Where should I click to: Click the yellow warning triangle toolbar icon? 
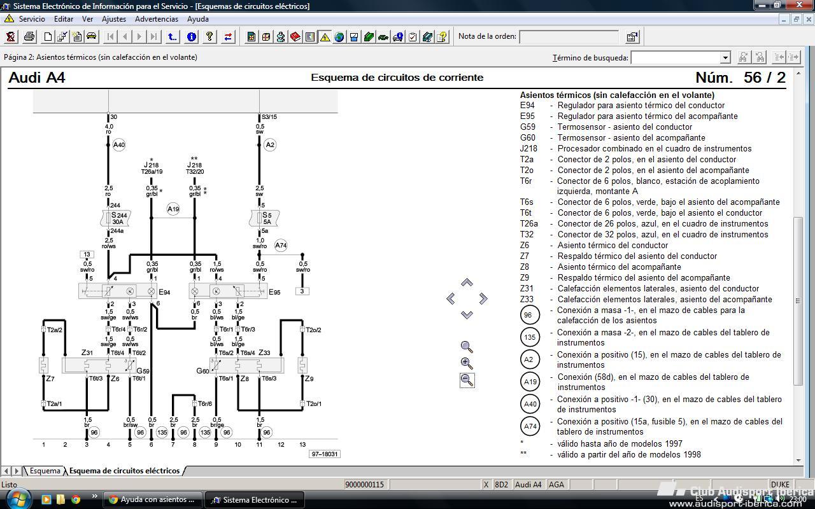325,37
